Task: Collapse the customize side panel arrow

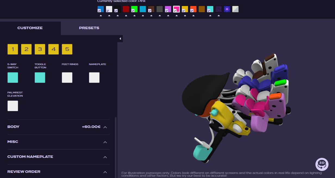Action: [120, 39]
